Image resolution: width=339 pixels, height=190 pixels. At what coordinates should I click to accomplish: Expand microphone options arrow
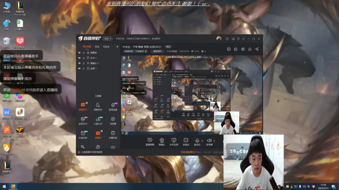click(202, 141)
